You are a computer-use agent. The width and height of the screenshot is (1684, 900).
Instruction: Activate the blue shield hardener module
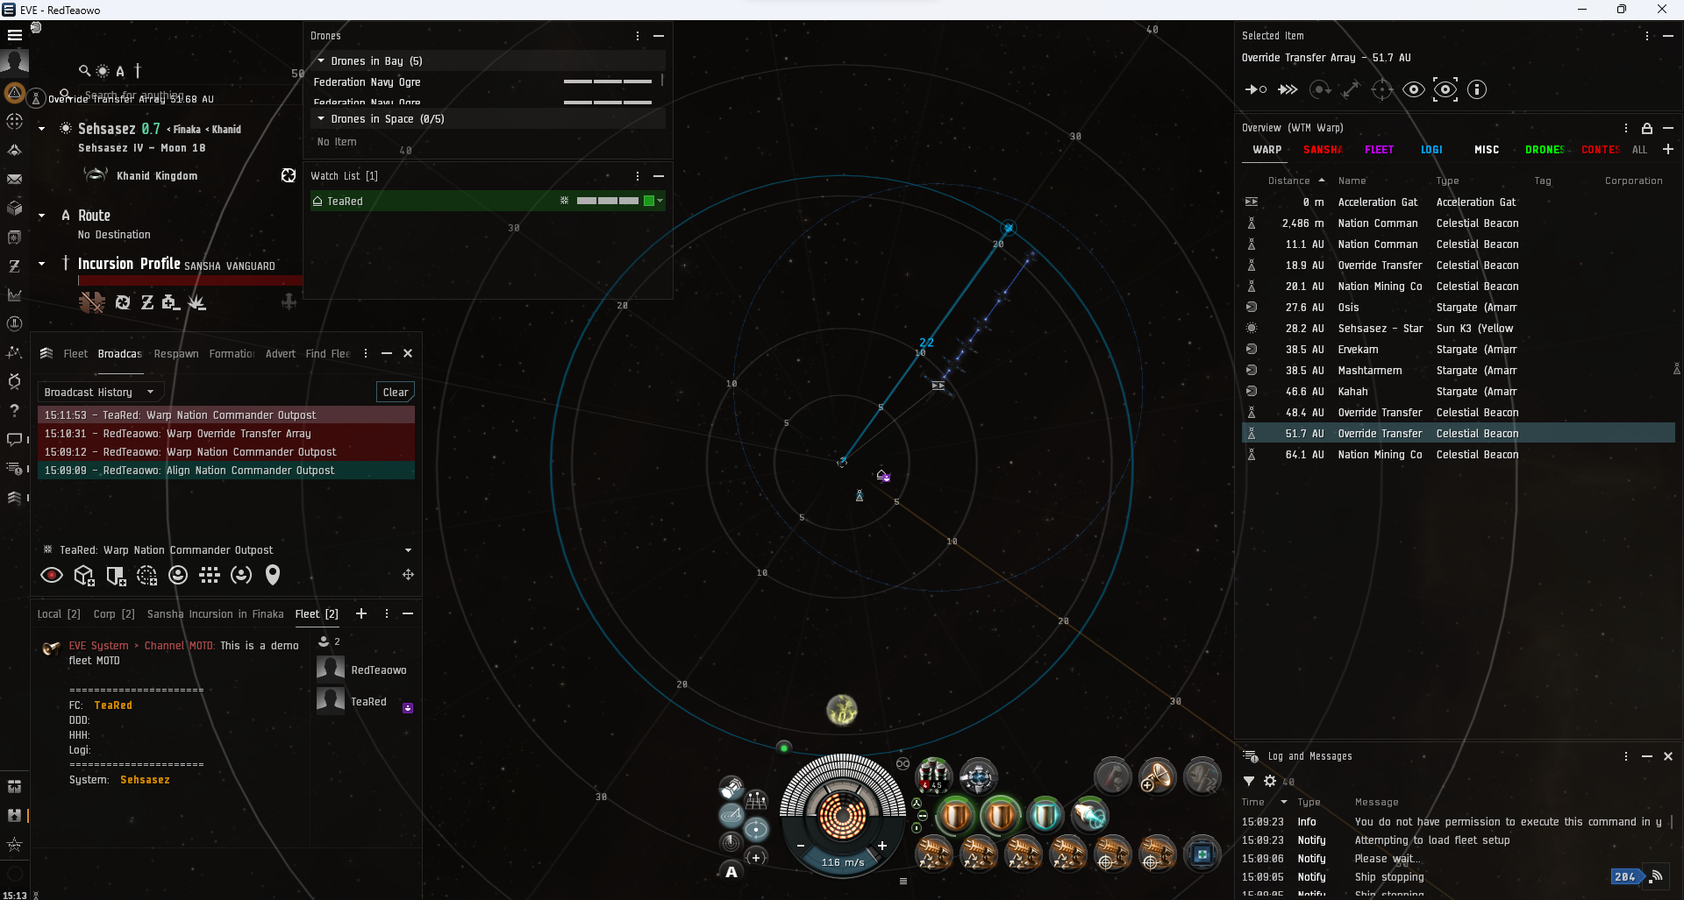[1045, 816]
